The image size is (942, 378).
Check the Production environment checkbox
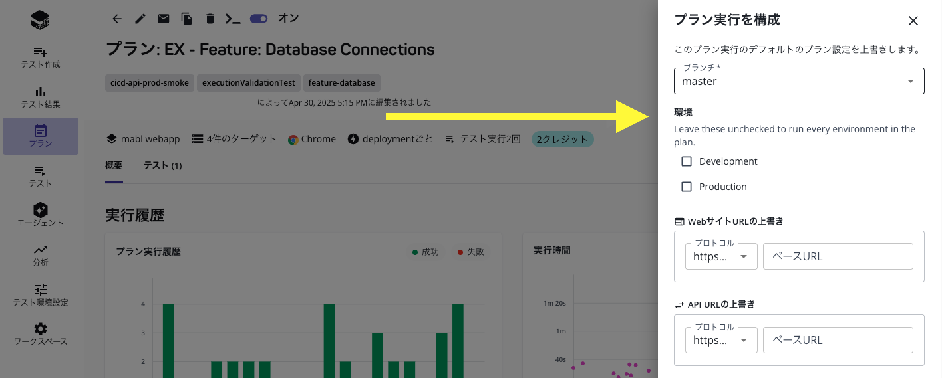pos(687,187)
